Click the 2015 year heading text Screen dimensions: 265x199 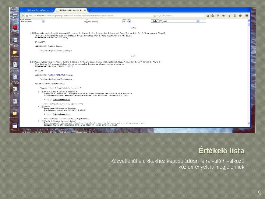click(134, 28)
